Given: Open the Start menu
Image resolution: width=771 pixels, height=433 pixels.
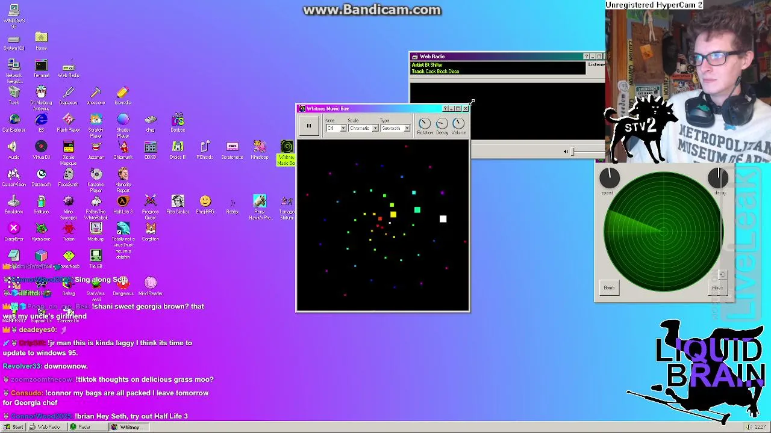Looking at the screenshot, I should tap(14, 427).
